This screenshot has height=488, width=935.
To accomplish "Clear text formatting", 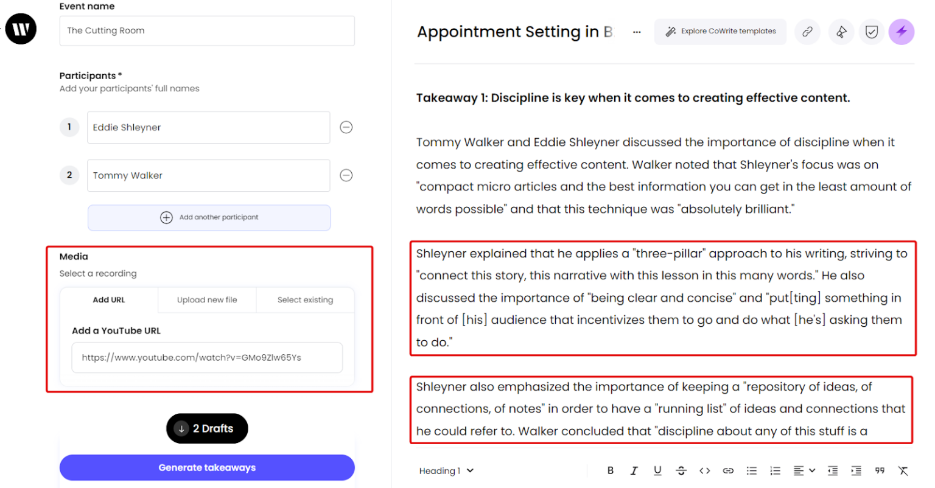I will click(x=903, y=470).
